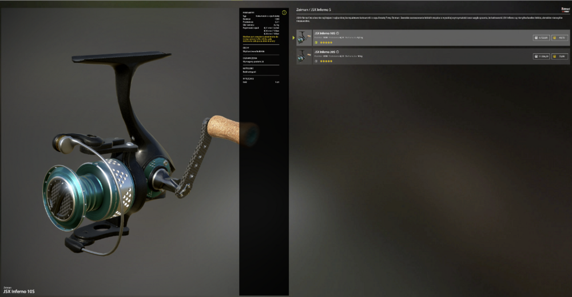Click the five-star rating of JSX Inferno 20S
The image size is (572, 297).
click(326, 61)
